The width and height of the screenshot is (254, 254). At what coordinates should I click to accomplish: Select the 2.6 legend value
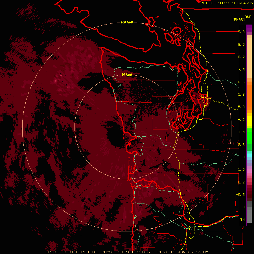tap(241, 145)
